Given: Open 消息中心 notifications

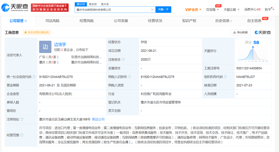Looking at the screenshot, I should [x=252, y=10].
